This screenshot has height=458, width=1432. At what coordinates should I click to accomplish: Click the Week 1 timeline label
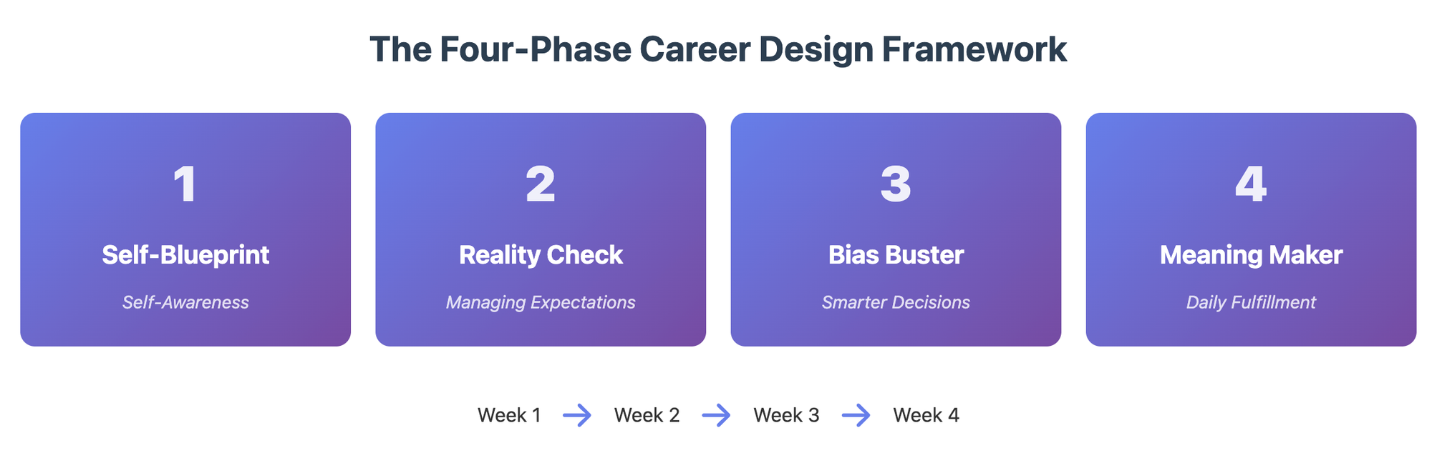(x=509, y=415)
